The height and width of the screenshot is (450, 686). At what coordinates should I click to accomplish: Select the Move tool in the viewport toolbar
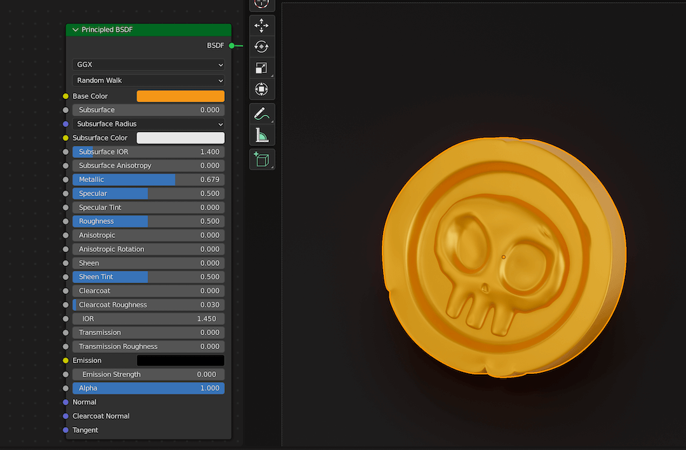coord(262,25)
